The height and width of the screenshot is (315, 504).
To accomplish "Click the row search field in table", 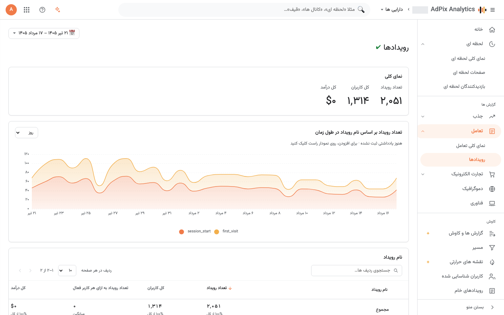I will pyautogui.click(x=357, y=271).
